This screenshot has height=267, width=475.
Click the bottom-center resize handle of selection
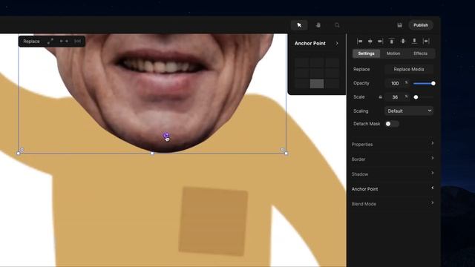tap(152, 154)
